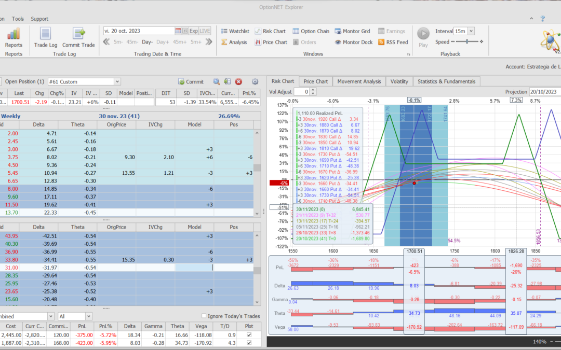Uncheck Plot box in the -375.00 PnL row
561x350 pixels.
tap(249, 335)
